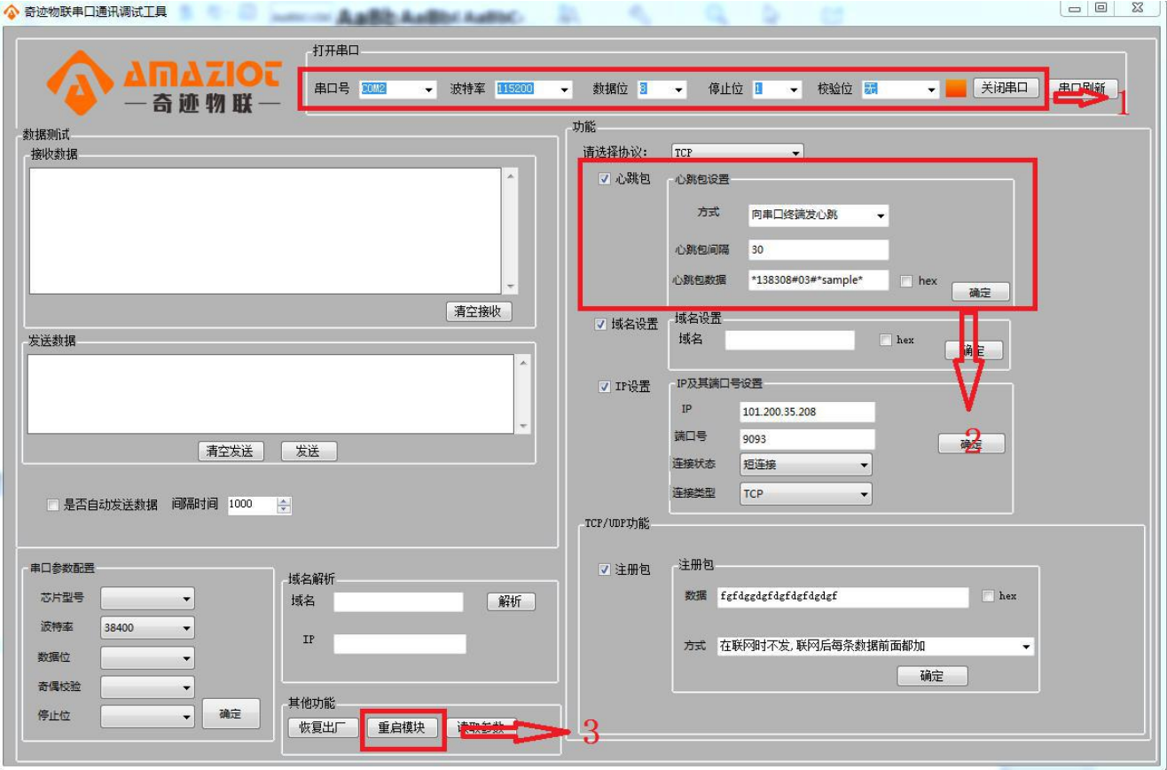Click the 心跳包数据 input field
The width and height of the screenshot is (1167, 770).
pos(818,280)
